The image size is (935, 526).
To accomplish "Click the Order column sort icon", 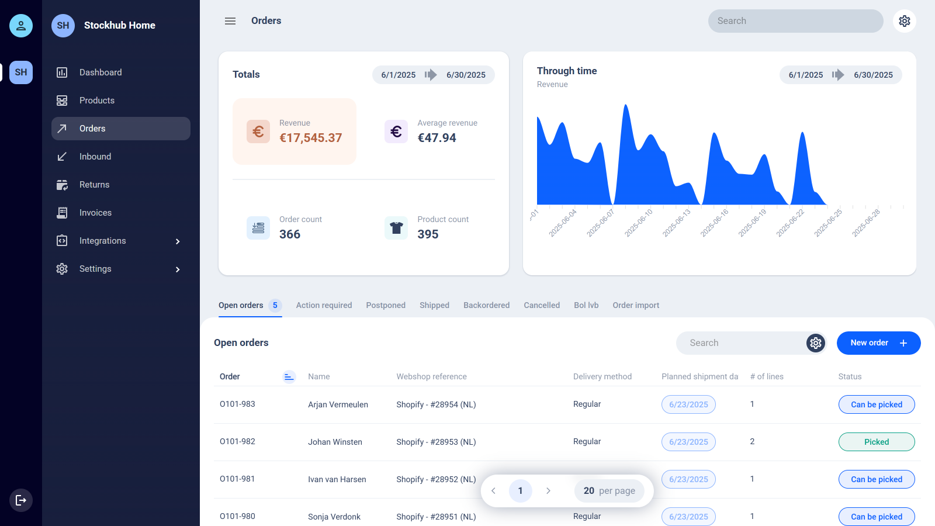I will pyautogui.click(x=289, y=377).
